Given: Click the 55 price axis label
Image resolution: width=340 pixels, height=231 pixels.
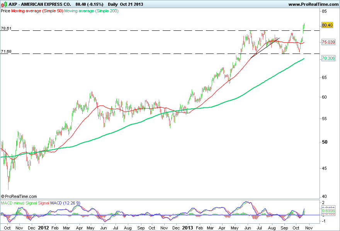Looking at the screenshot, I should [325, 119].
